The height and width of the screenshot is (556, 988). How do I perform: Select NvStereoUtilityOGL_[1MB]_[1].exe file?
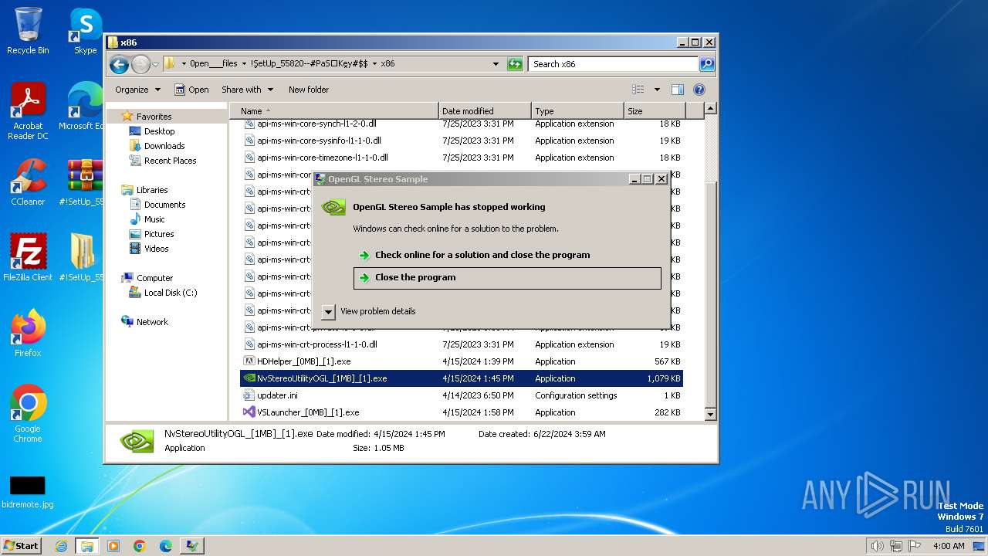[462, 378]
